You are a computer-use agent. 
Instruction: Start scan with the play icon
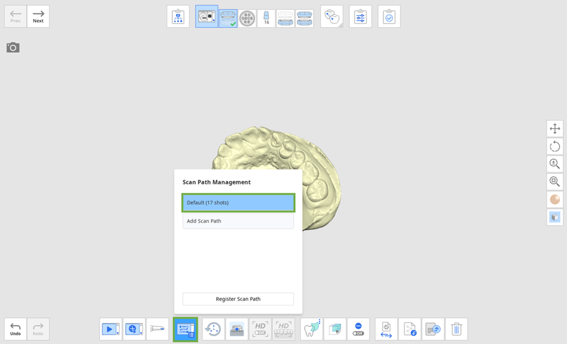pyautogui.click(x=111, y=329)
